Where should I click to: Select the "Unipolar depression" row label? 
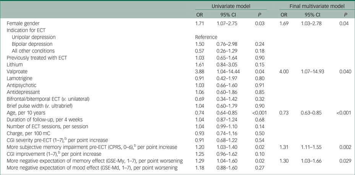34,37
